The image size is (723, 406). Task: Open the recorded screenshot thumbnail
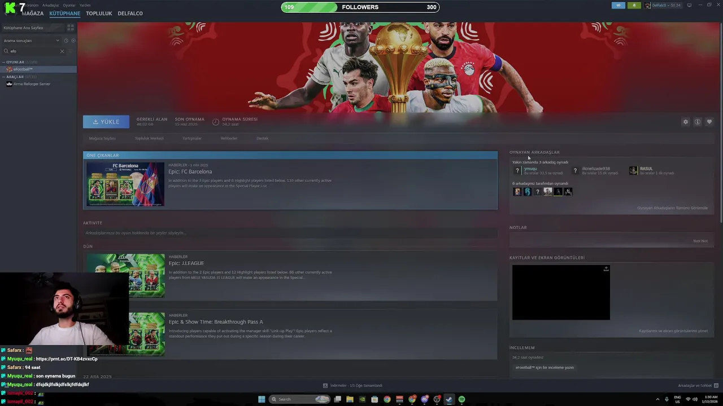561,293
